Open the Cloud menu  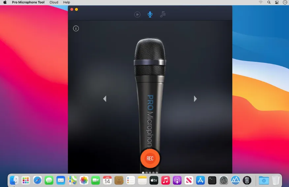click(54, 2)
